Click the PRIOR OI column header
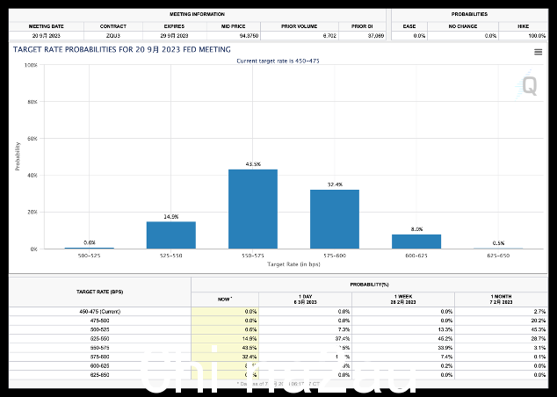The height and width of the screenshot is (397, 557). pos(362,26)
